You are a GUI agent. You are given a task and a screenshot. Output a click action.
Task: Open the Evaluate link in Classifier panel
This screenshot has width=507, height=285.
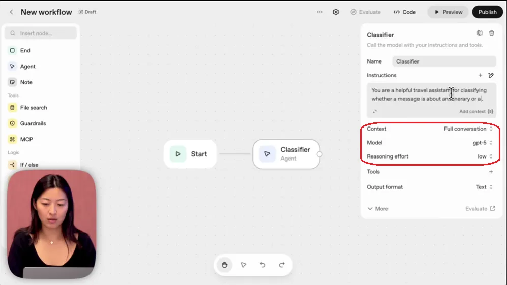tap(480, 209)
